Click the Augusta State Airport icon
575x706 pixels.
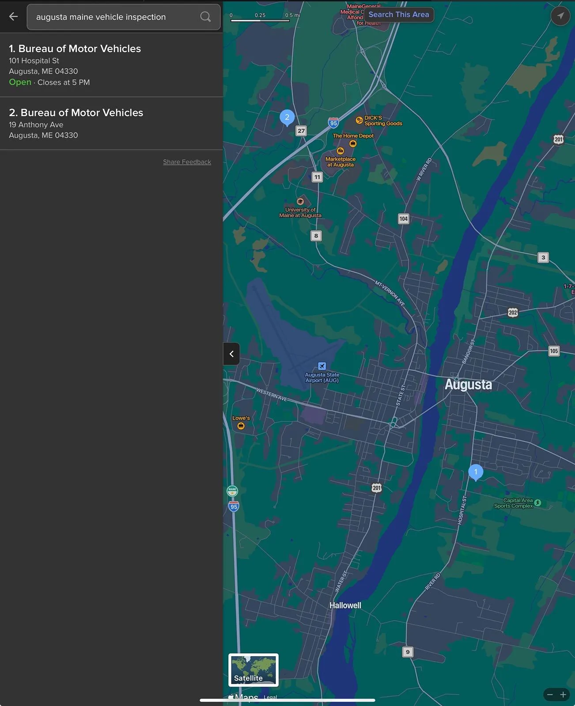(x=322, y=366)
